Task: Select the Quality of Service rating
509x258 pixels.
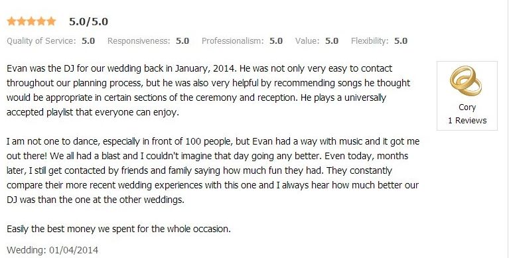Action: (50, 41)
